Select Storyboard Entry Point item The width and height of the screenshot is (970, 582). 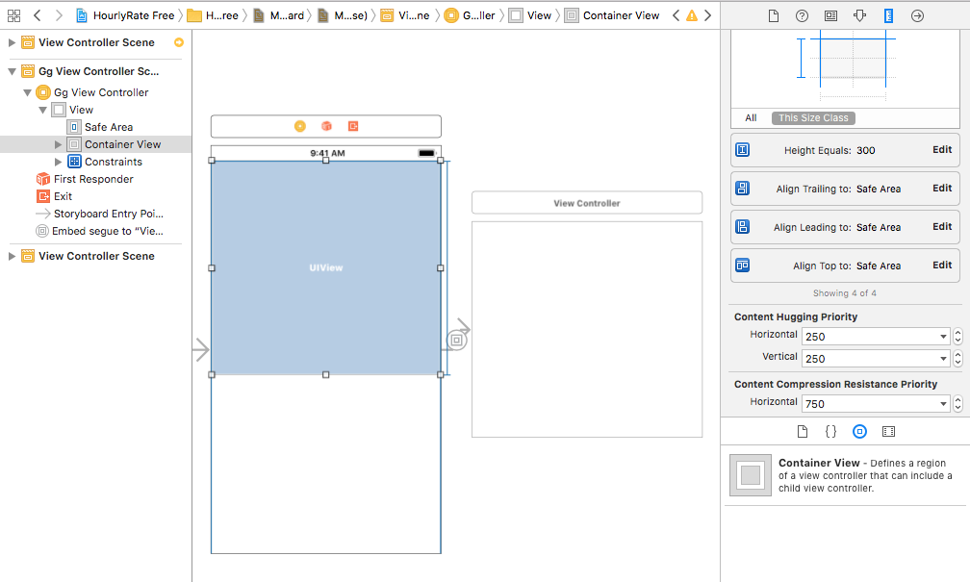click(x=108, y=214)
